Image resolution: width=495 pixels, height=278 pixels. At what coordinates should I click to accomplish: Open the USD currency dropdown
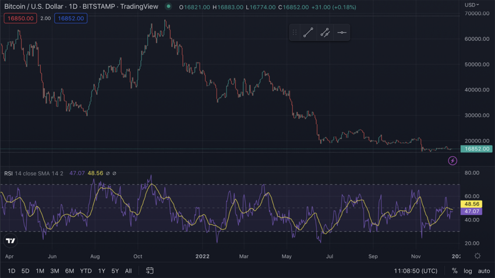472,5
